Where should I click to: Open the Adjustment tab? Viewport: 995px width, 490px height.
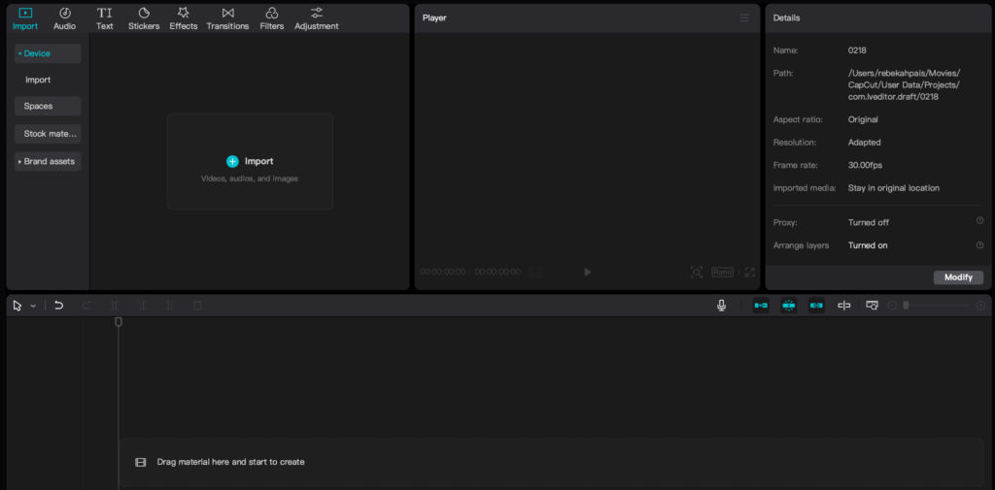[x=317, y=19]
